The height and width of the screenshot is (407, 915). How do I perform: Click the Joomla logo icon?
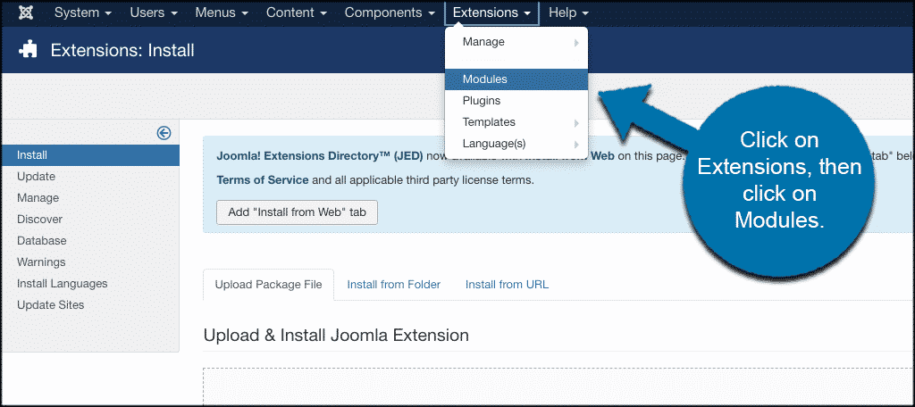point(26,12)
